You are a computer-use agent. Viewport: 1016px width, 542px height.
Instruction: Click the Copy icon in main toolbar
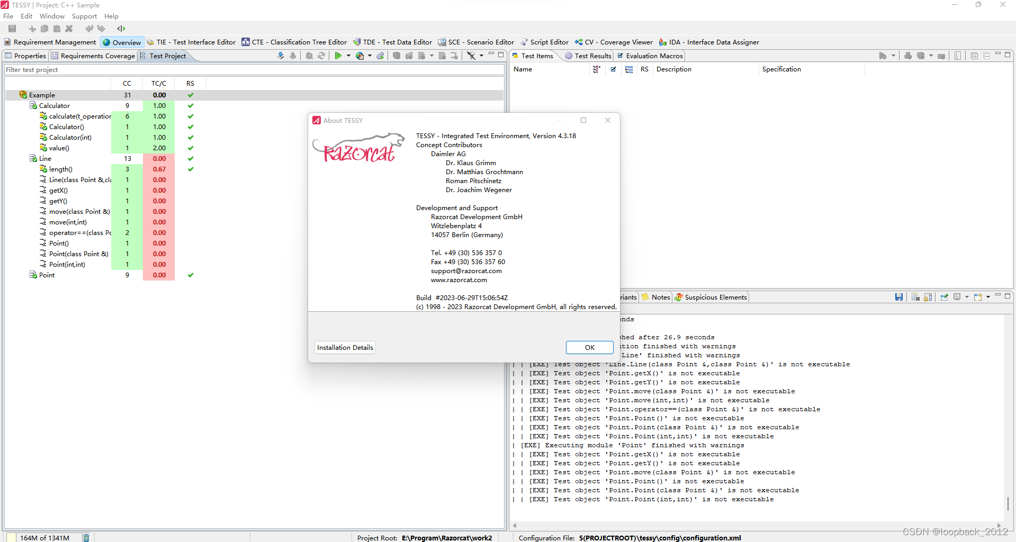coord(44,29)
